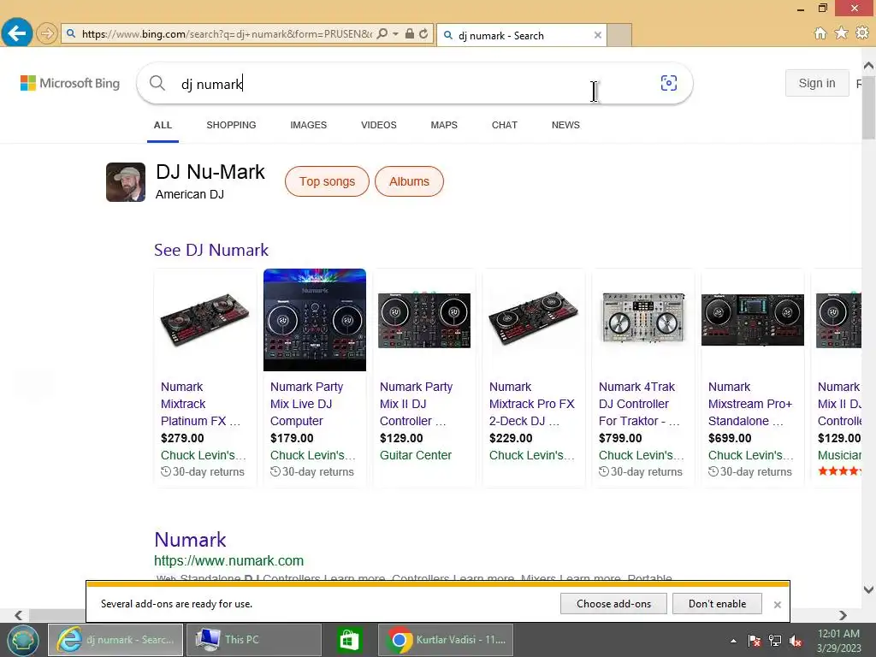This screenshot has width=876, height=657.
Task: Click the 'Top songs' pill button
Action: coord(327,181)
